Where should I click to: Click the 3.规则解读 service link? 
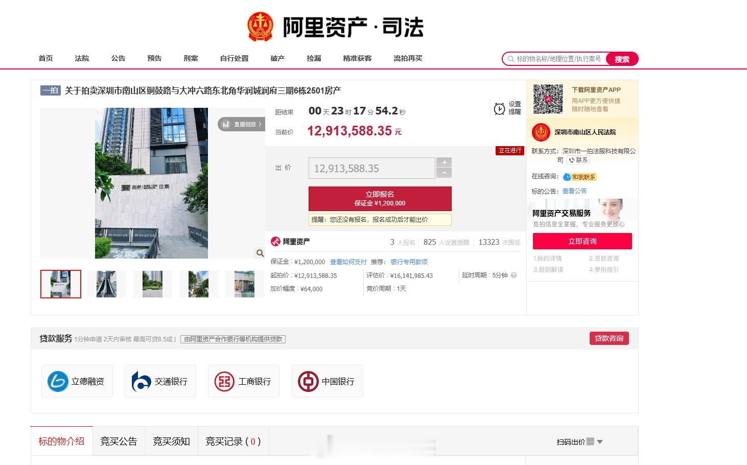[548, 270]
